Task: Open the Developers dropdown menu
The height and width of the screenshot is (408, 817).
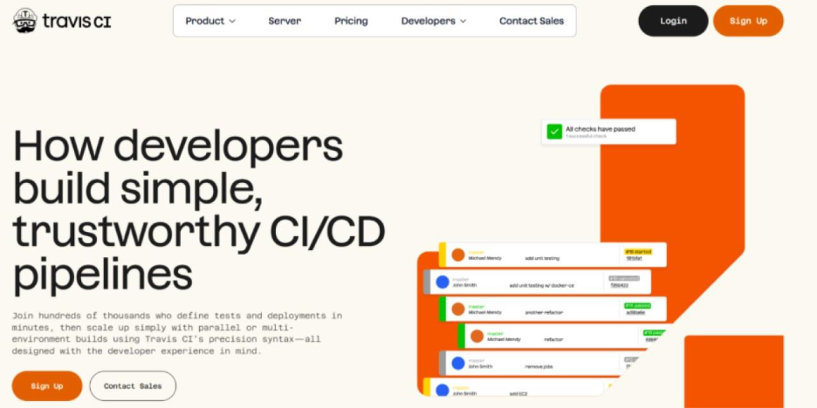Action: [x=433, y=21]
